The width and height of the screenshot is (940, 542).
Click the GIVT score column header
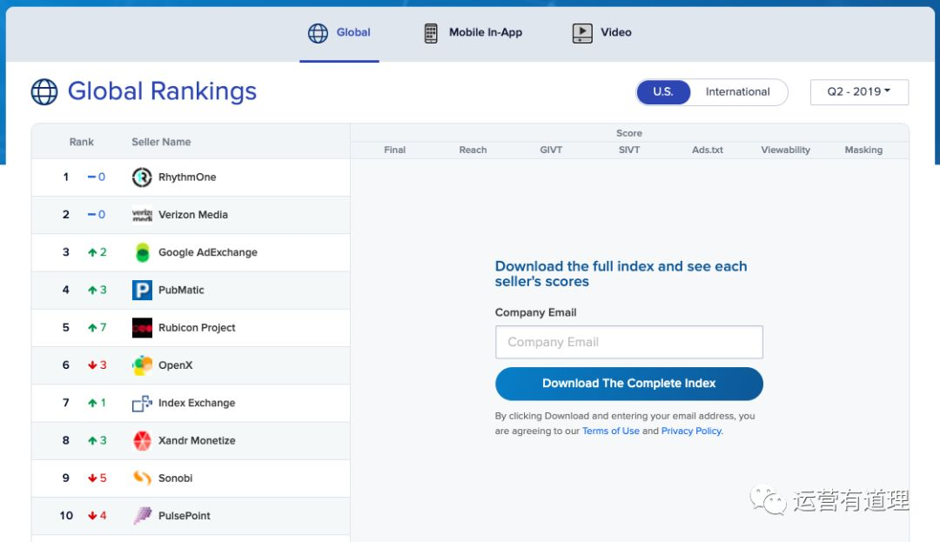(x=551, y=150)
